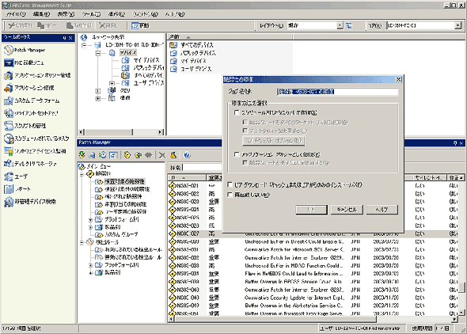Click the green download updates icon in Patch Manager
This screenshot has height=334, width=467.
click(82, 155)
